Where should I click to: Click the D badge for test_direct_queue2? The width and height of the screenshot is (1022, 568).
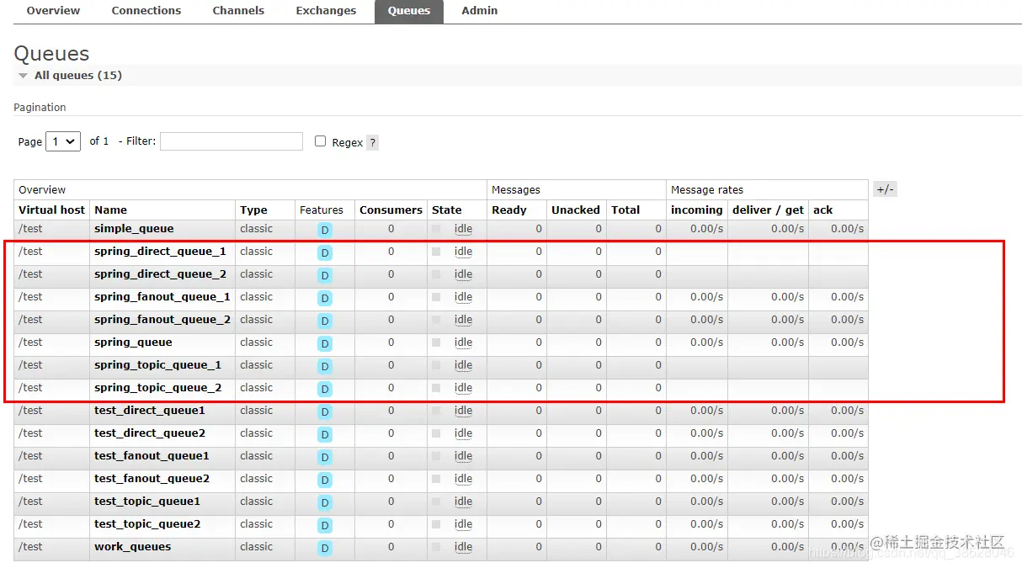[x=325, y=434]
